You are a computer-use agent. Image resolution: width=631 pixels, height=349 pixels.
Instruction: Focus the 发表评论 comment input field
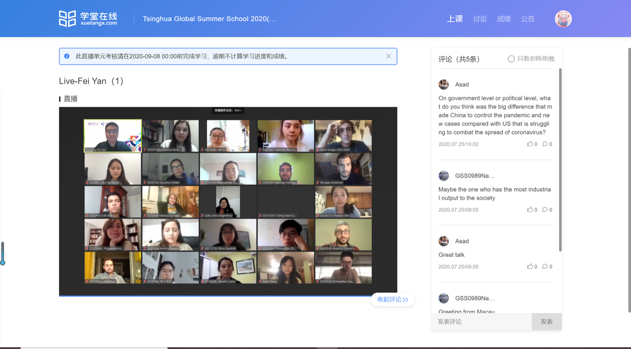481,322
